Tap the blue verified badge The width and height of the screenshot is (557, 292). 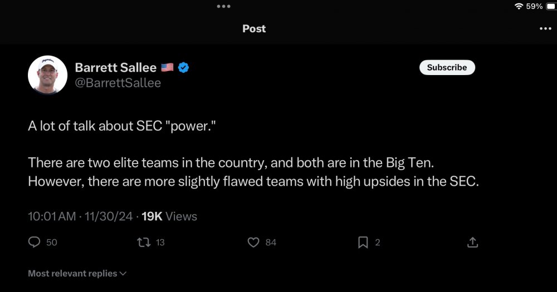coord(183,67)
